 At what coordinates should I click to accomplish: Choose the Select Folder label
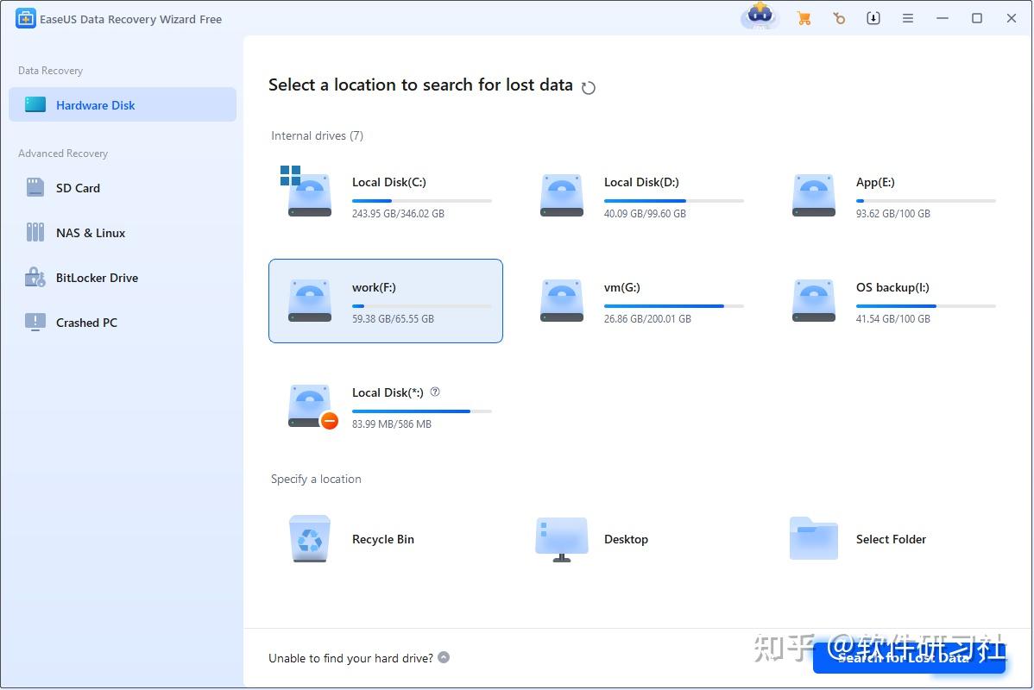[891, 539]
